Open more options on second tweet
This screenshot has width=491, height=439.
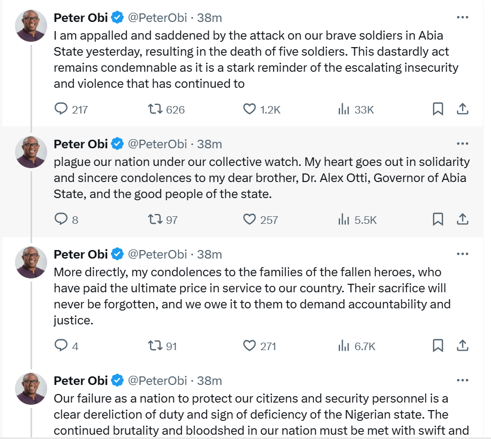(x=463, y=144)
